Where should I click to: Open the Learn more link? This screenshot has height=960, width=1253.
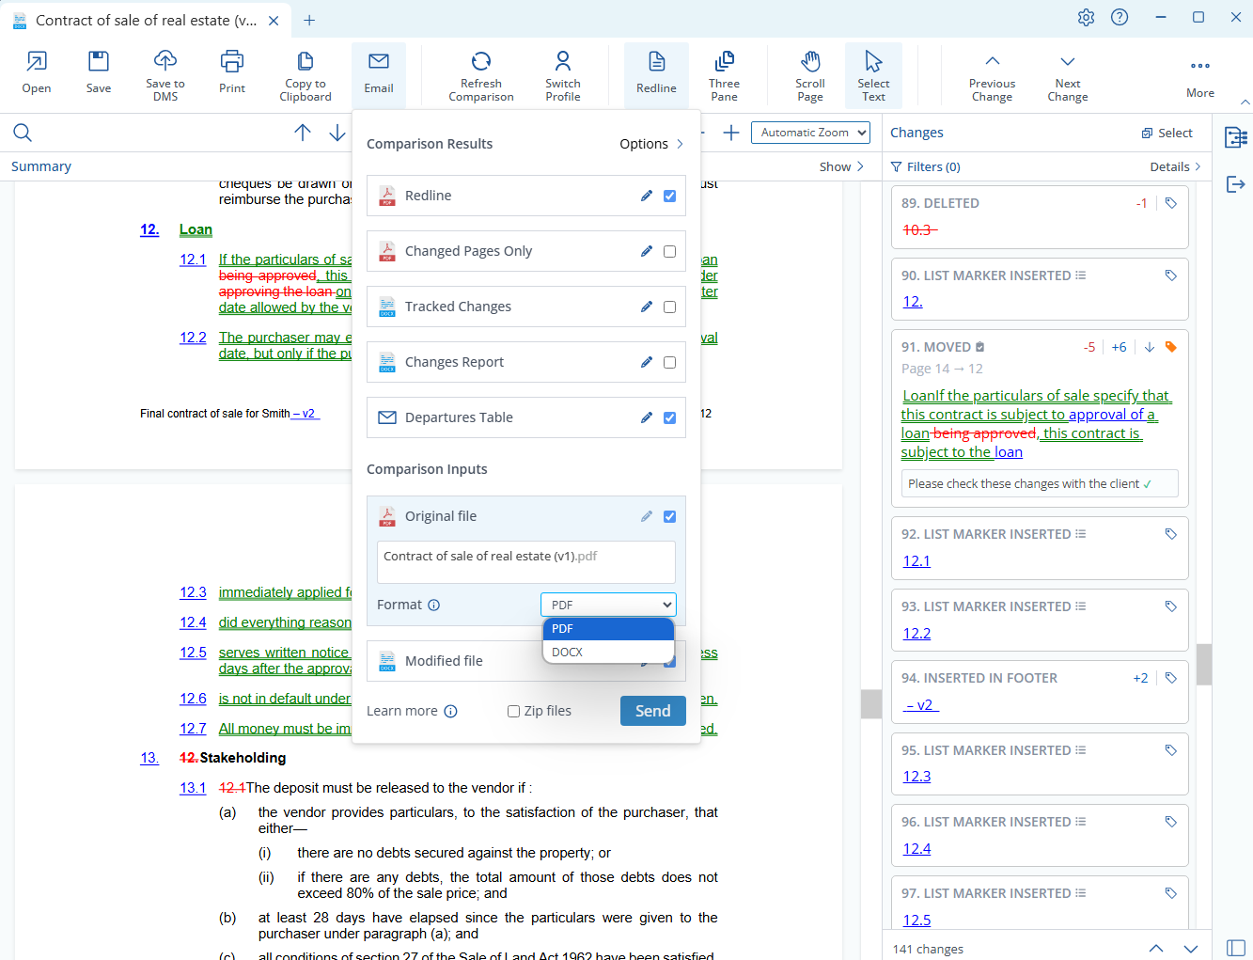click(402, 711)
